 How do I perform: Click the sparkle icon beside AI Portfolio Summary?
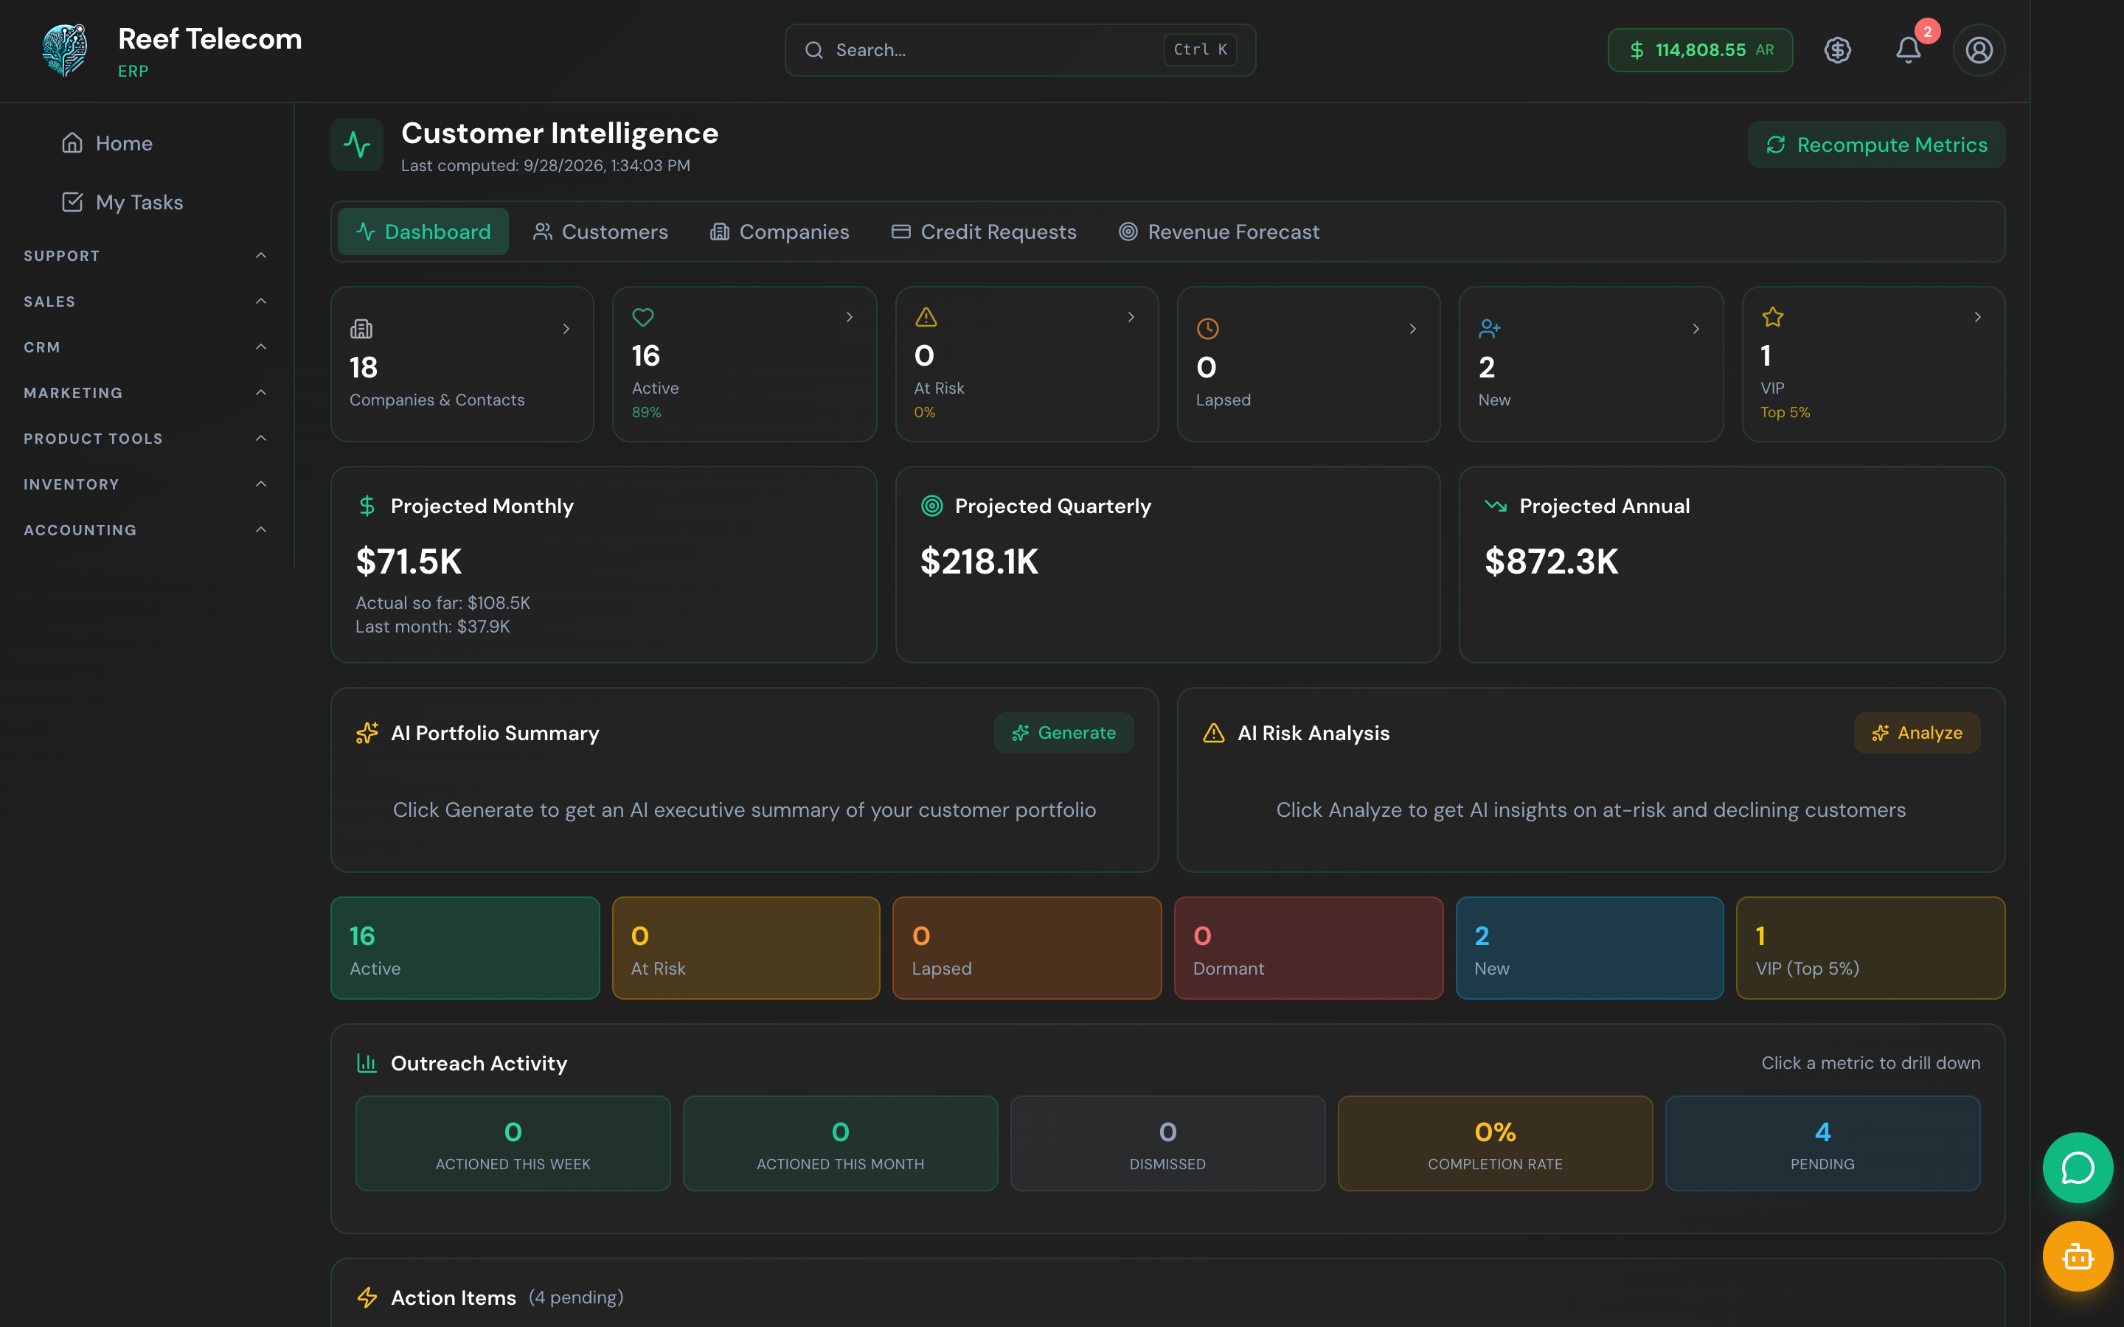[367, 733]
